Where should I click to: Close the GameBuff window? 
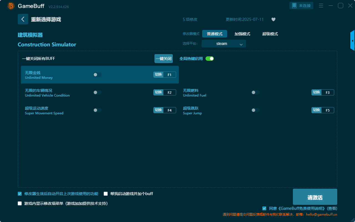coord(350,6)
